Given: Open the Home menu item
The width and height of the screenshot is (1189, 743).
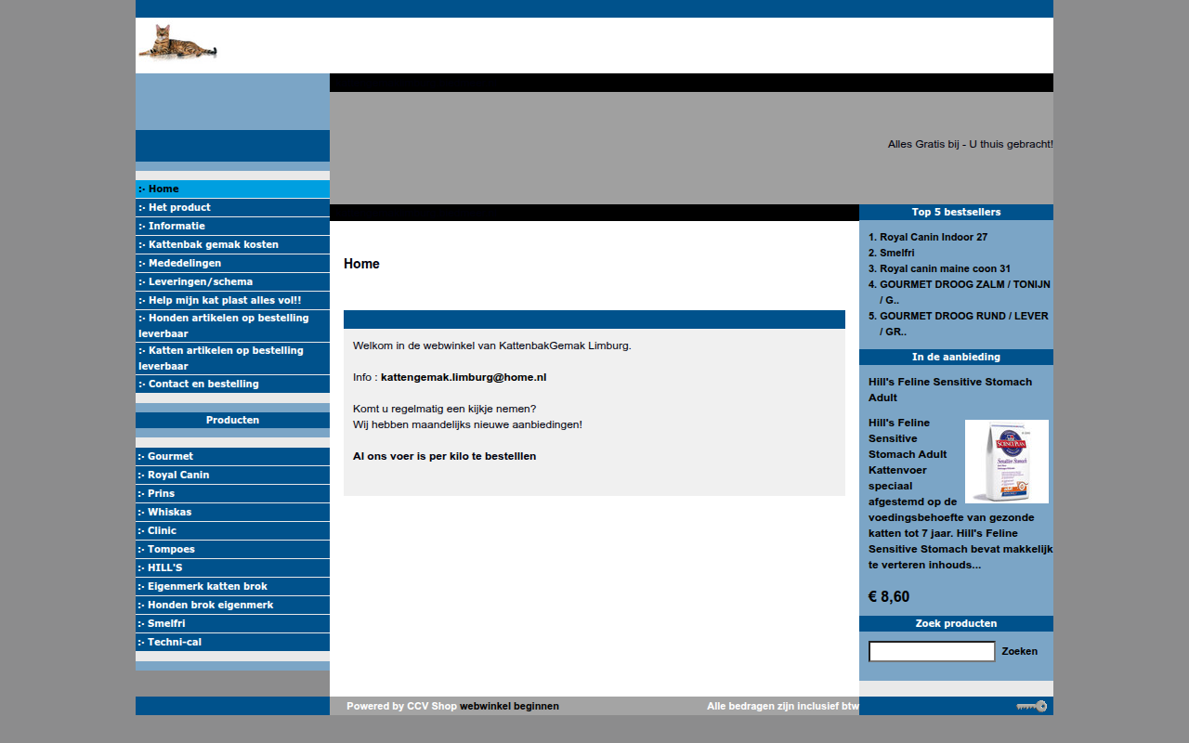Looking at the screenshot, I should (x=232, y=189).
